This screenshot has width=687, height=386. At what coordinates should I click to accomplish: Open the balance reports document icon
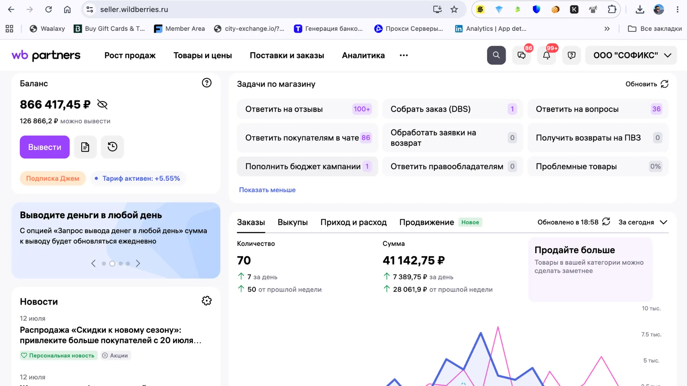[85, 147]
